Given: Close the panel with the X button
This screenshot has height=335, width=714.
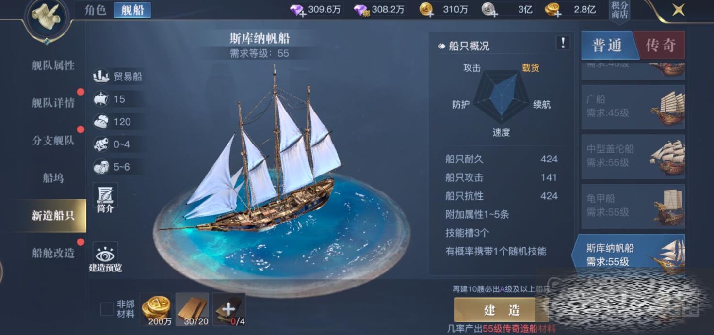Looking at the screenshot, I should pos(678,10).
